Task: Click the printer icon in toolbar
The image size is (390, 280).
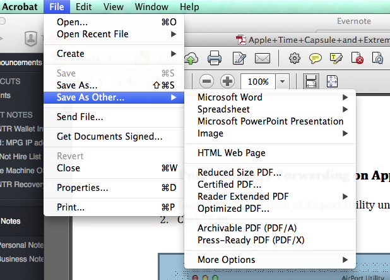Action: click(215, 58)
